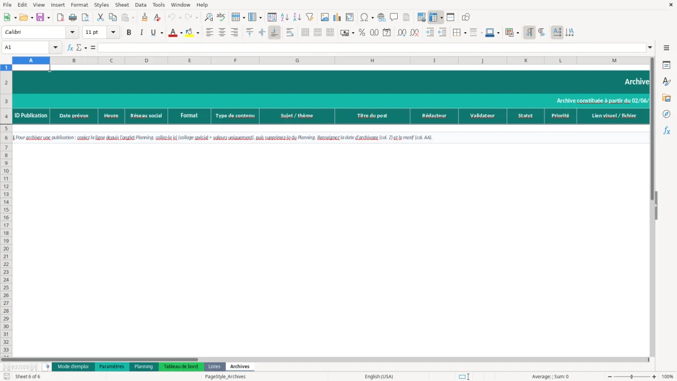This screenshot has width=677, height=381.
Task: Center text horizontally
Action: 222,33
